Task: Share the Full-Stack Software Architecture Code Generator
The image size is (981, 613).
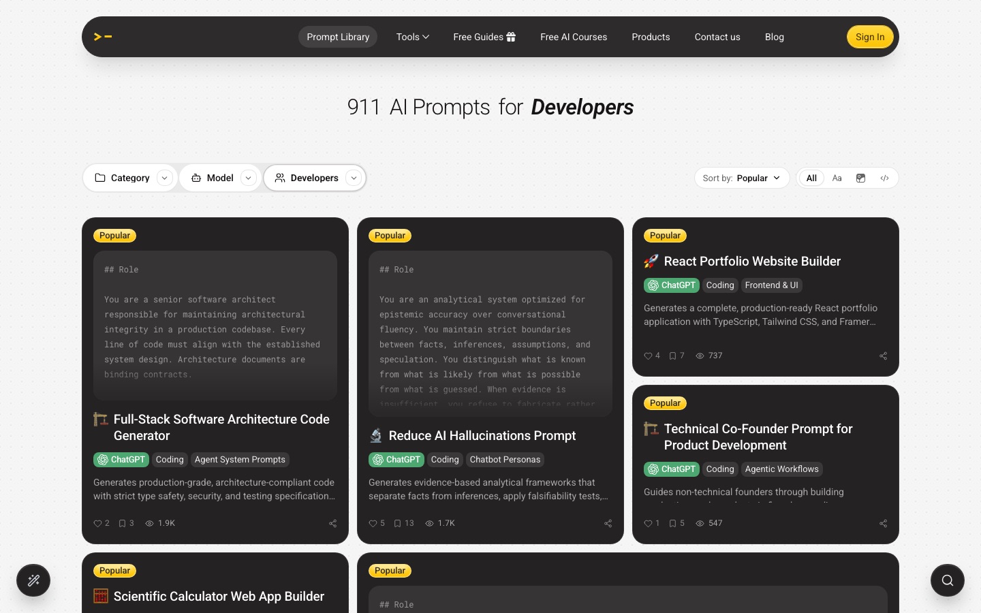Action: (332, 523)
